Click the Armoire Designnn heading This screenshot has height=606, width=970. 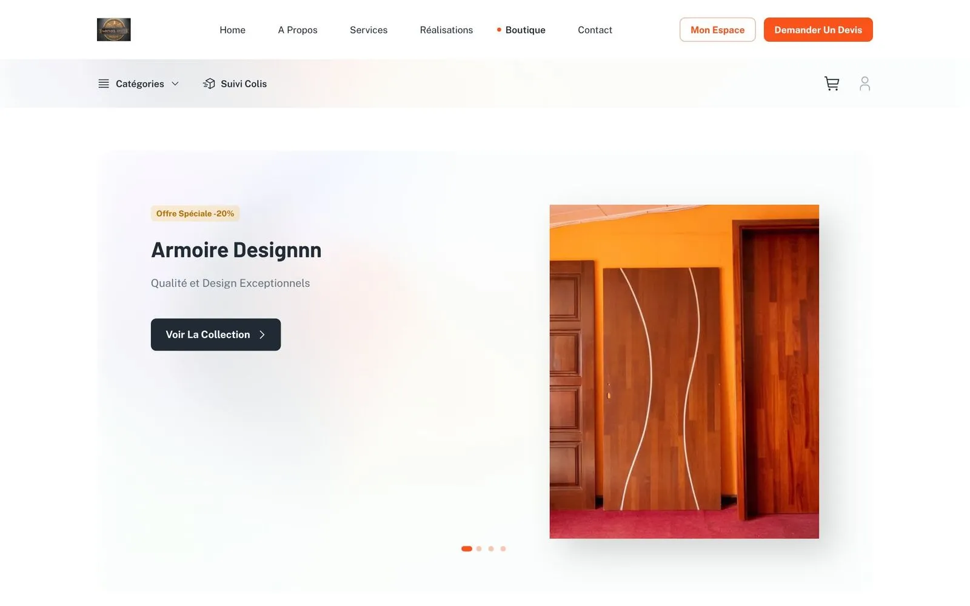pyautogui.click(x=236, y=250)
